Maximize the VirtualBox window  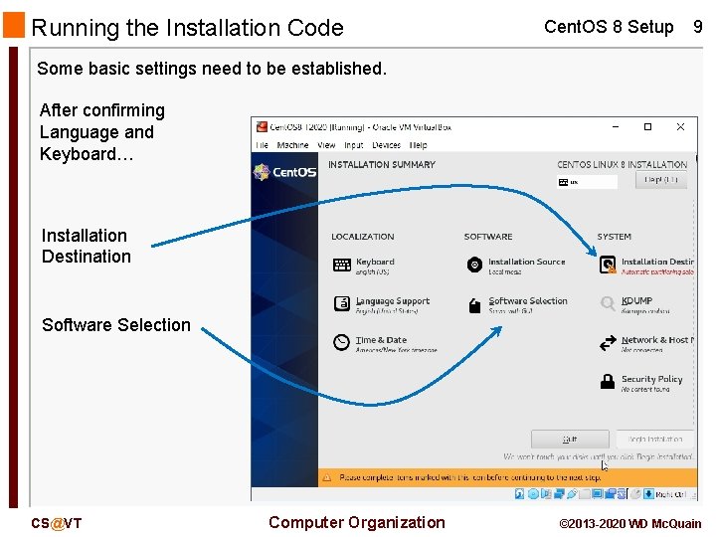(x=647, y=127)
